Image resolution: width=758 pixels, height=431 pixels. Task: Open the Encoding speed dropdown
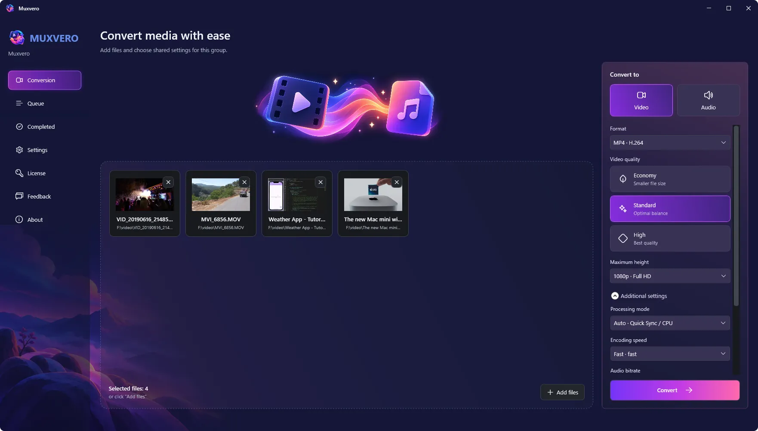670,354
